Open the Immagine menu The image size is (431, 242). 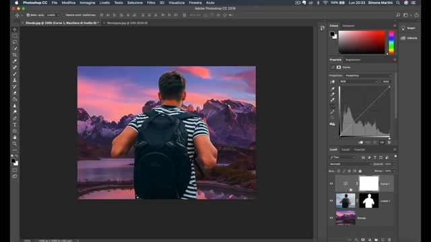88,3
